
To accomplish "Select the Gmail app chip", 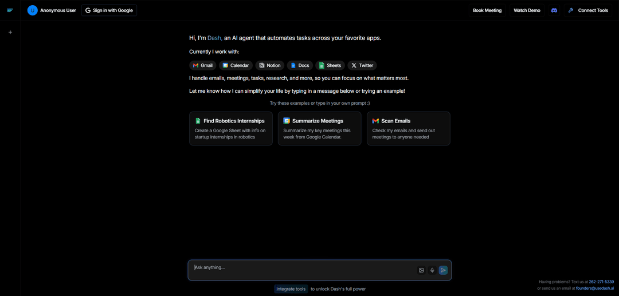I will 203,65.
